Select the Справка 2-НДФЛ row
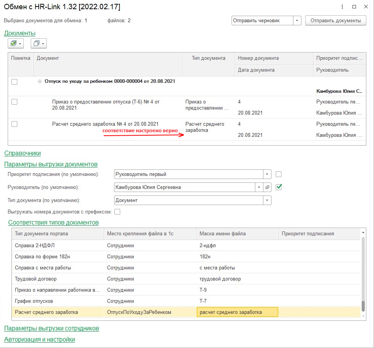 pos(186,246)
